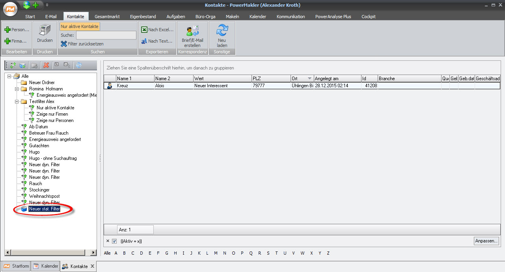
Task: Open the quick access toolbar dropdown arrow
Action: (x=47, y=5)
